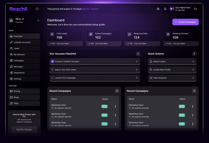This screenshot has height=143, width=209.
Task: Open Integrations in the sidebar
Action: 24,73
